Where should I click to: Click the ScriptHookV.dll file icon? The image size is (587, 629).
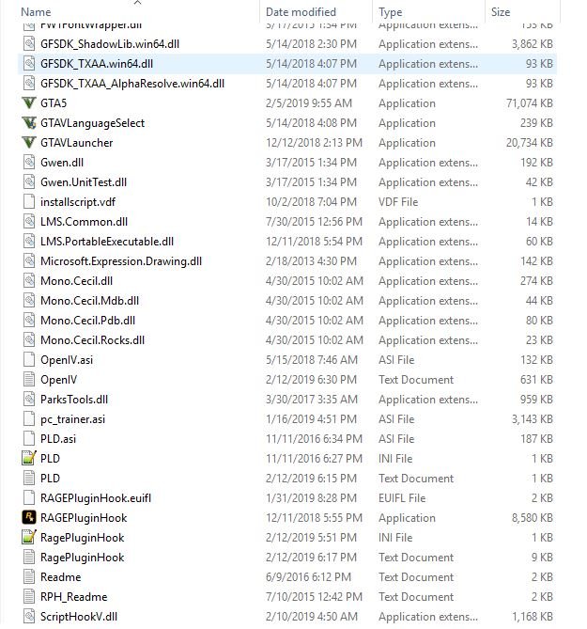click(29, 616)
